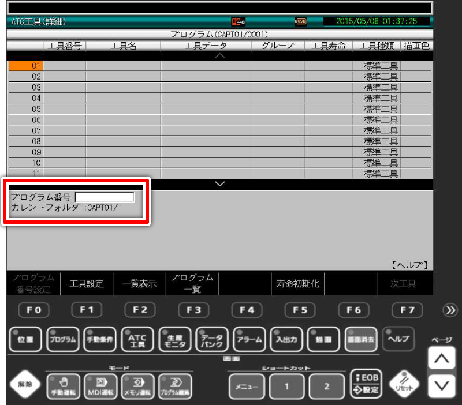Toggle the アラーム alarm screen button
The image size is (462, 405).
[x=249, y=340]
